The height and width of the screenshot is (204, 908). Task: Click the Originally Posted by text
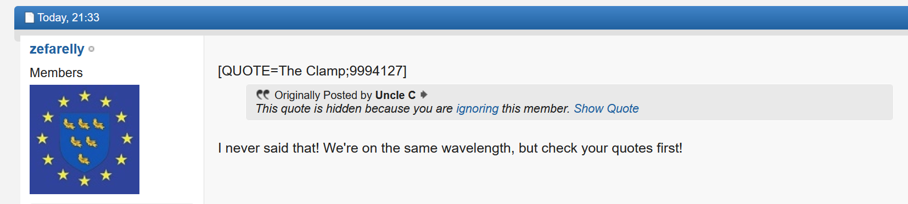pyautogui.click(x=323, y=95)
